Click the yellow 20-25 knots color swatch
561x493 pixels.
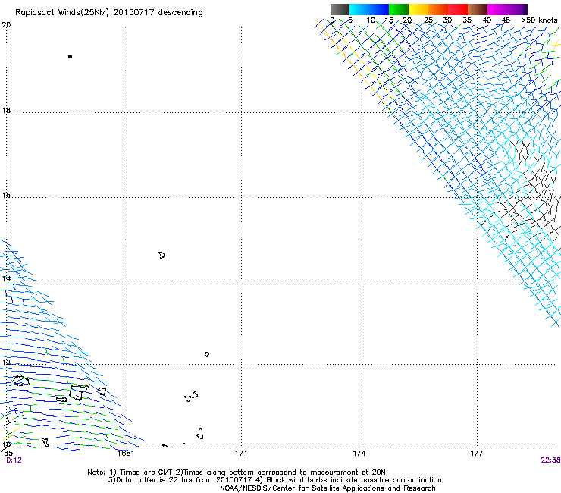(418, 9)
